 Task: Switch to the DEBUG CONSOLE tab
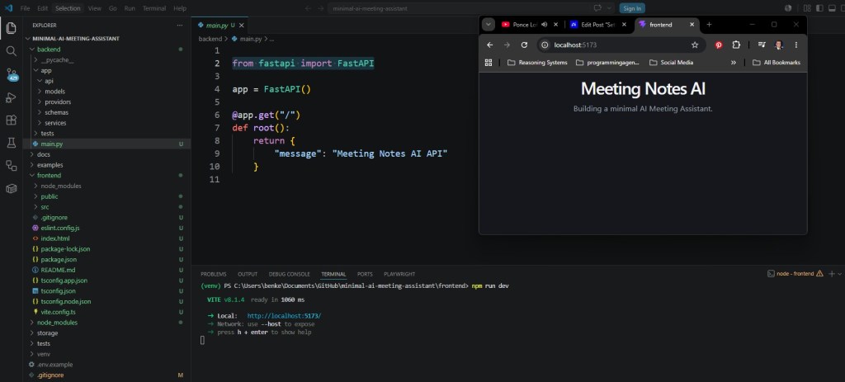click(x=290, y=274)
